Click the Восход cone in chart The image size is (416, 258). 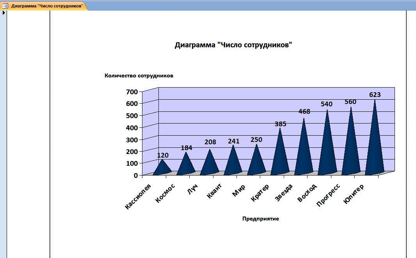[327, 151]
